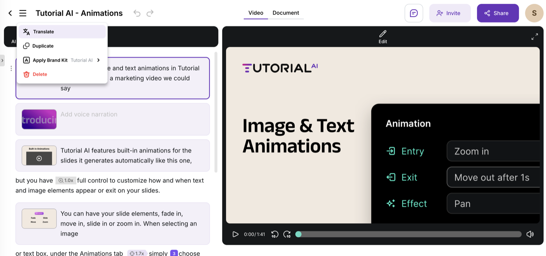Play the video preview
The image size is (546, 256).
click(235, 234)
